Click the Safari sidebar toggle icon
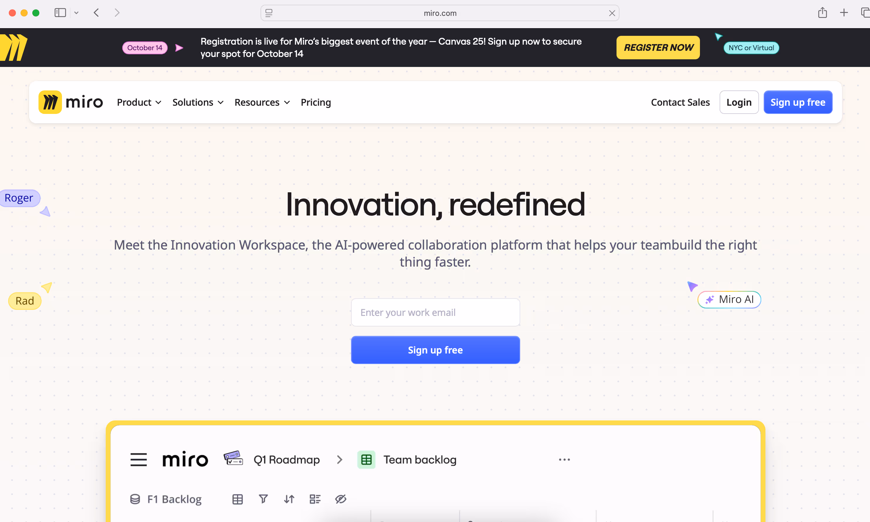 pyautogui.click(x=60, y=13)
